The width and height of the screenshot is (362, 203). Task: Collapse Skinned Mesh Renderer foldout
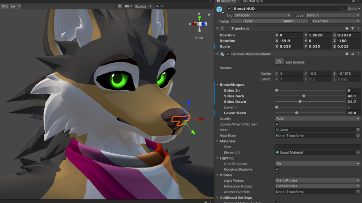[218, 54]
